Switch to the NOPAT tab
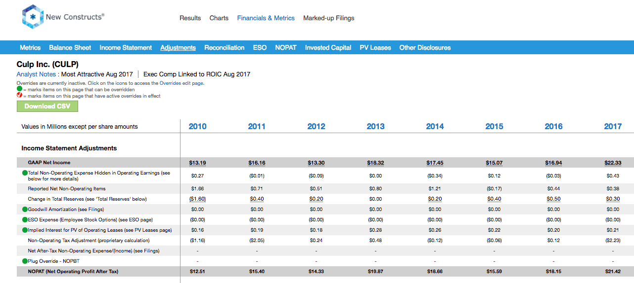Viewport: 634px width, 283px height. tap(286, 48)
